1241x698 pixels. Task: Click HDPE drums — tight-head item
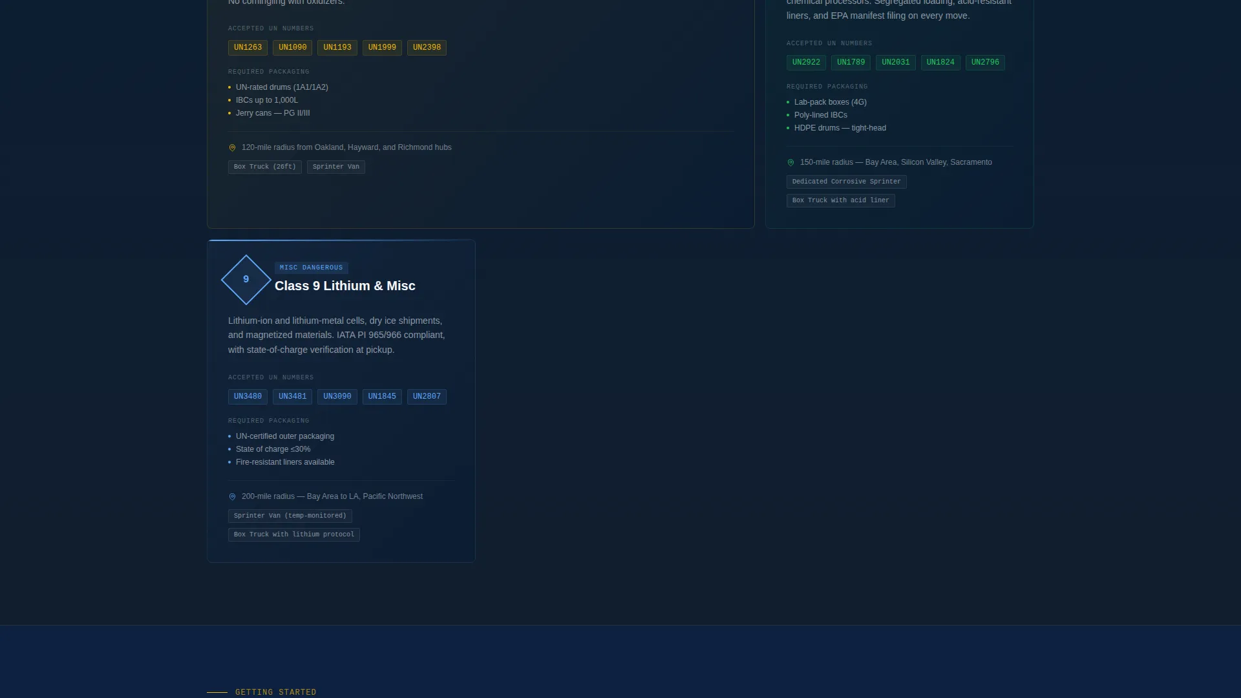pyautogui.click(x=840, y=128)
